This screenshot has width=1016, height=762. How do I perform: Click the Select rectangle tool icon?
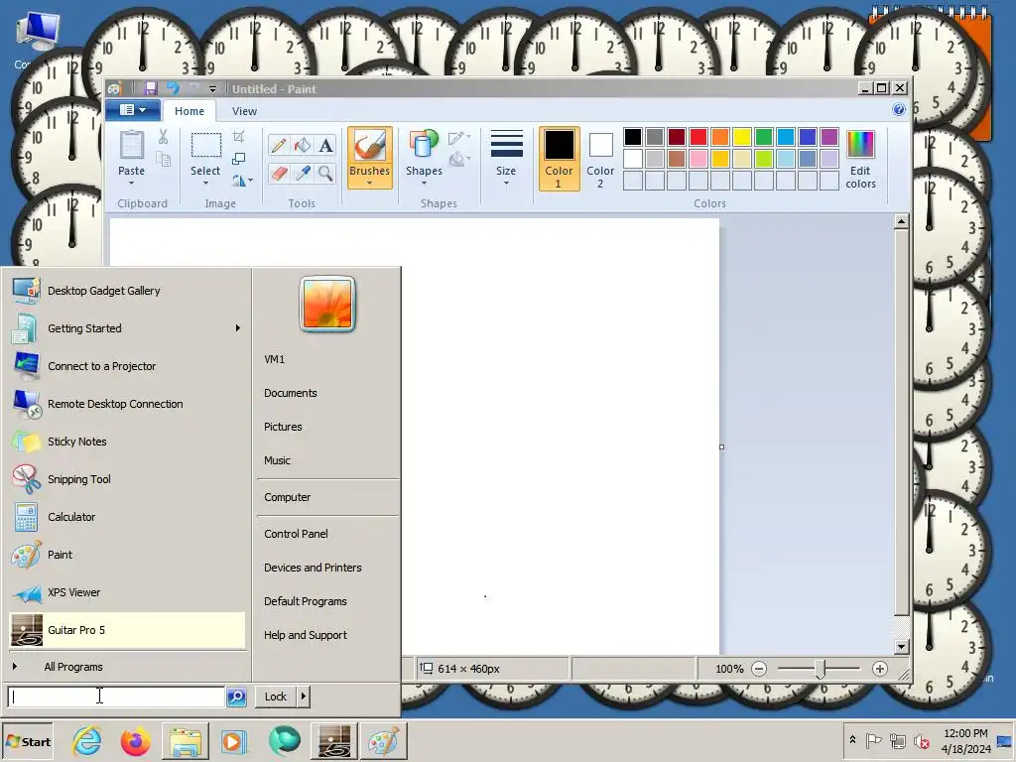click(206, 145)
